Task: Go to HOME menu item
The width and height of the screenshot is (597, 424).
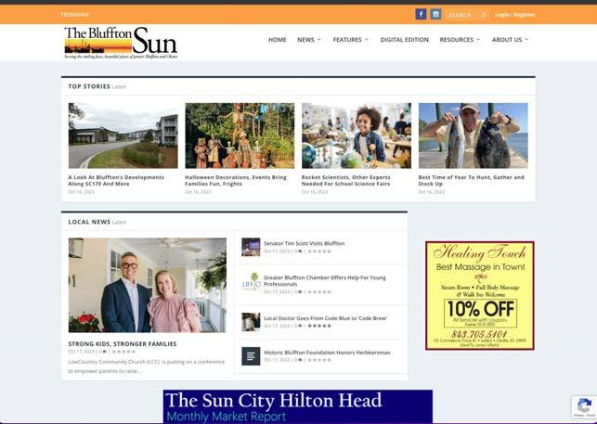Action: coord(278,40)
